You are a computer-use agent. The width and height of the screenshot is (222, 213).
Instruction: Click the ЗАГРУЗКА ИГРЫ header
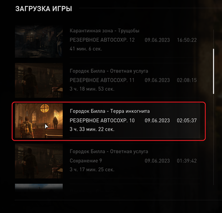pyautogui.click(x=44, y=9)
